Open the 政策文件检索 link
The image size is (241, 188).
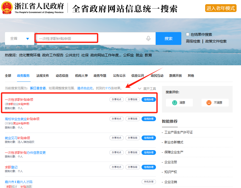216,42
